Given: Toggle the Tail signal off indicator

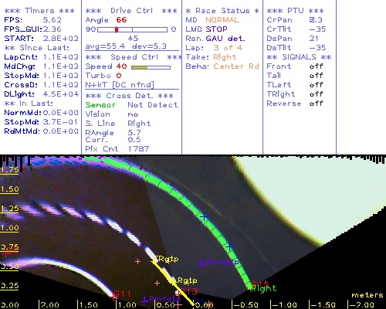Looking at the screenshot, I should click(316, 76).
